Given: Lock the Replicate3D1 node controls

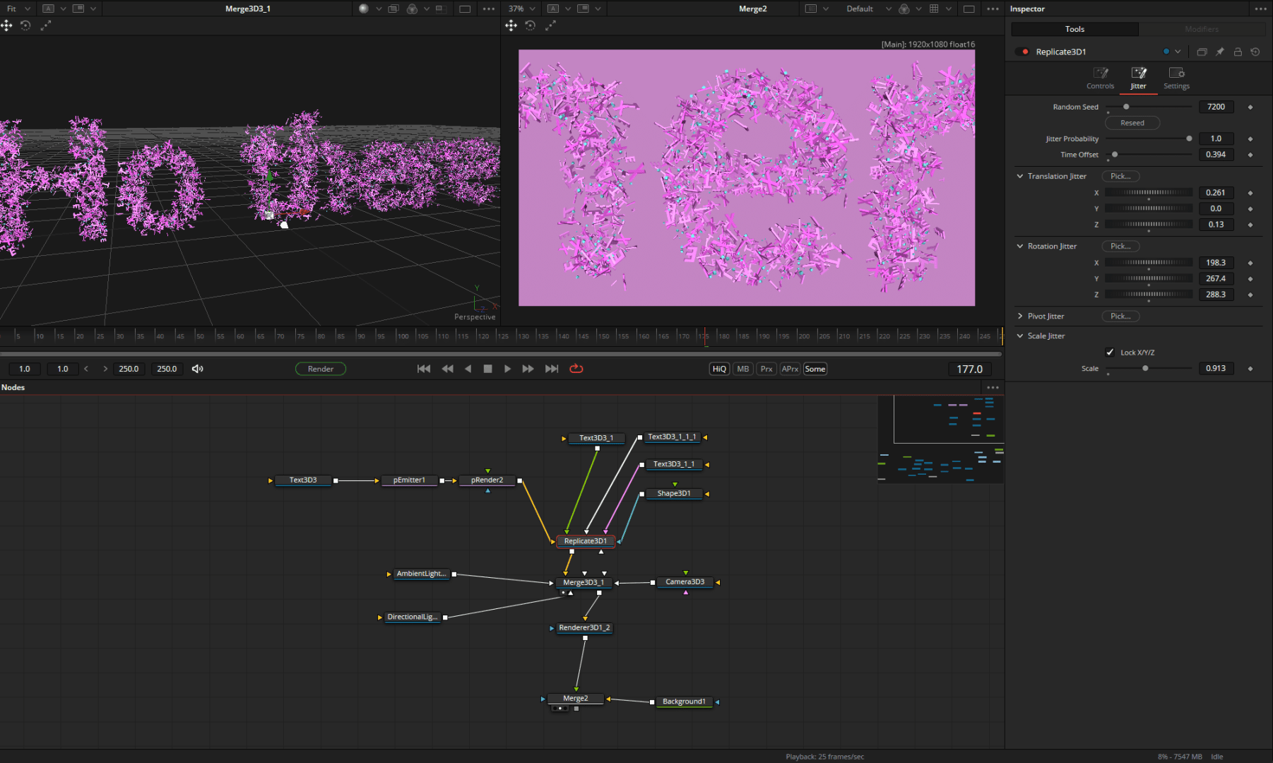Looking at the screenshot, I should coord(1238,52).
